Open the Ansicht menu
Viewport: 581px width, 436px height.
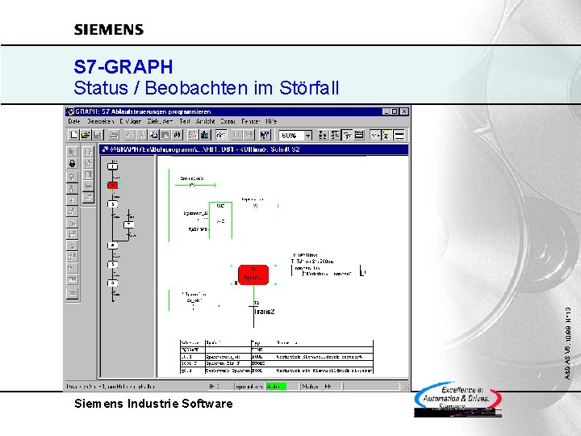tap(205, 121)
